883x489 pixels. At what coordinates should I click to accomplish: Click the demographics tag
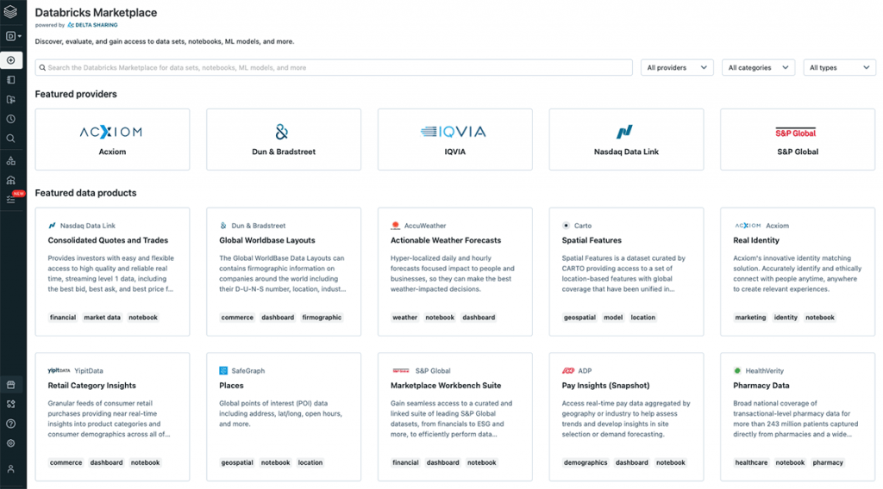pos(586,462)
